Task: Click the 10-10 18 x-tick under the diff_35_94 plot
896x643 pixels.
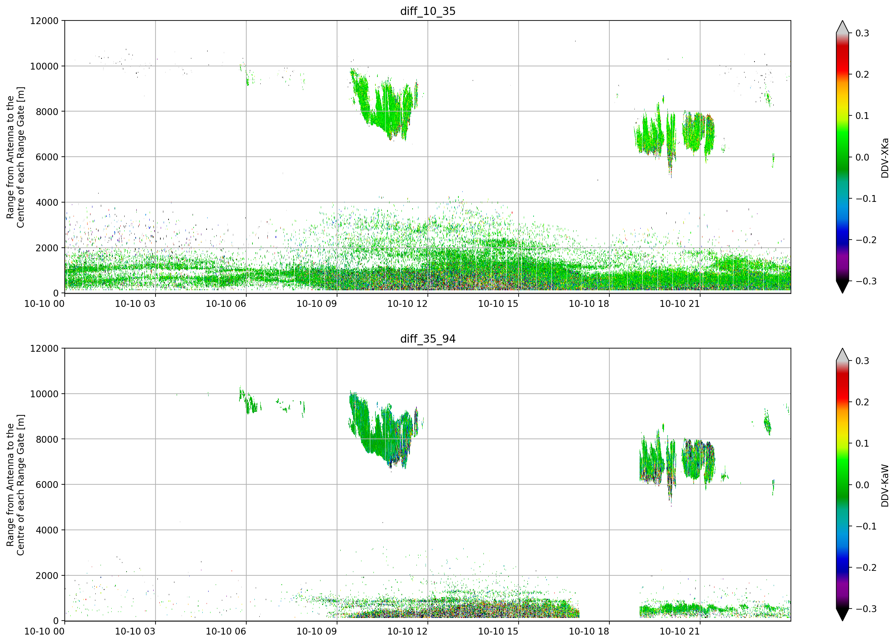Action: (589, 631)
